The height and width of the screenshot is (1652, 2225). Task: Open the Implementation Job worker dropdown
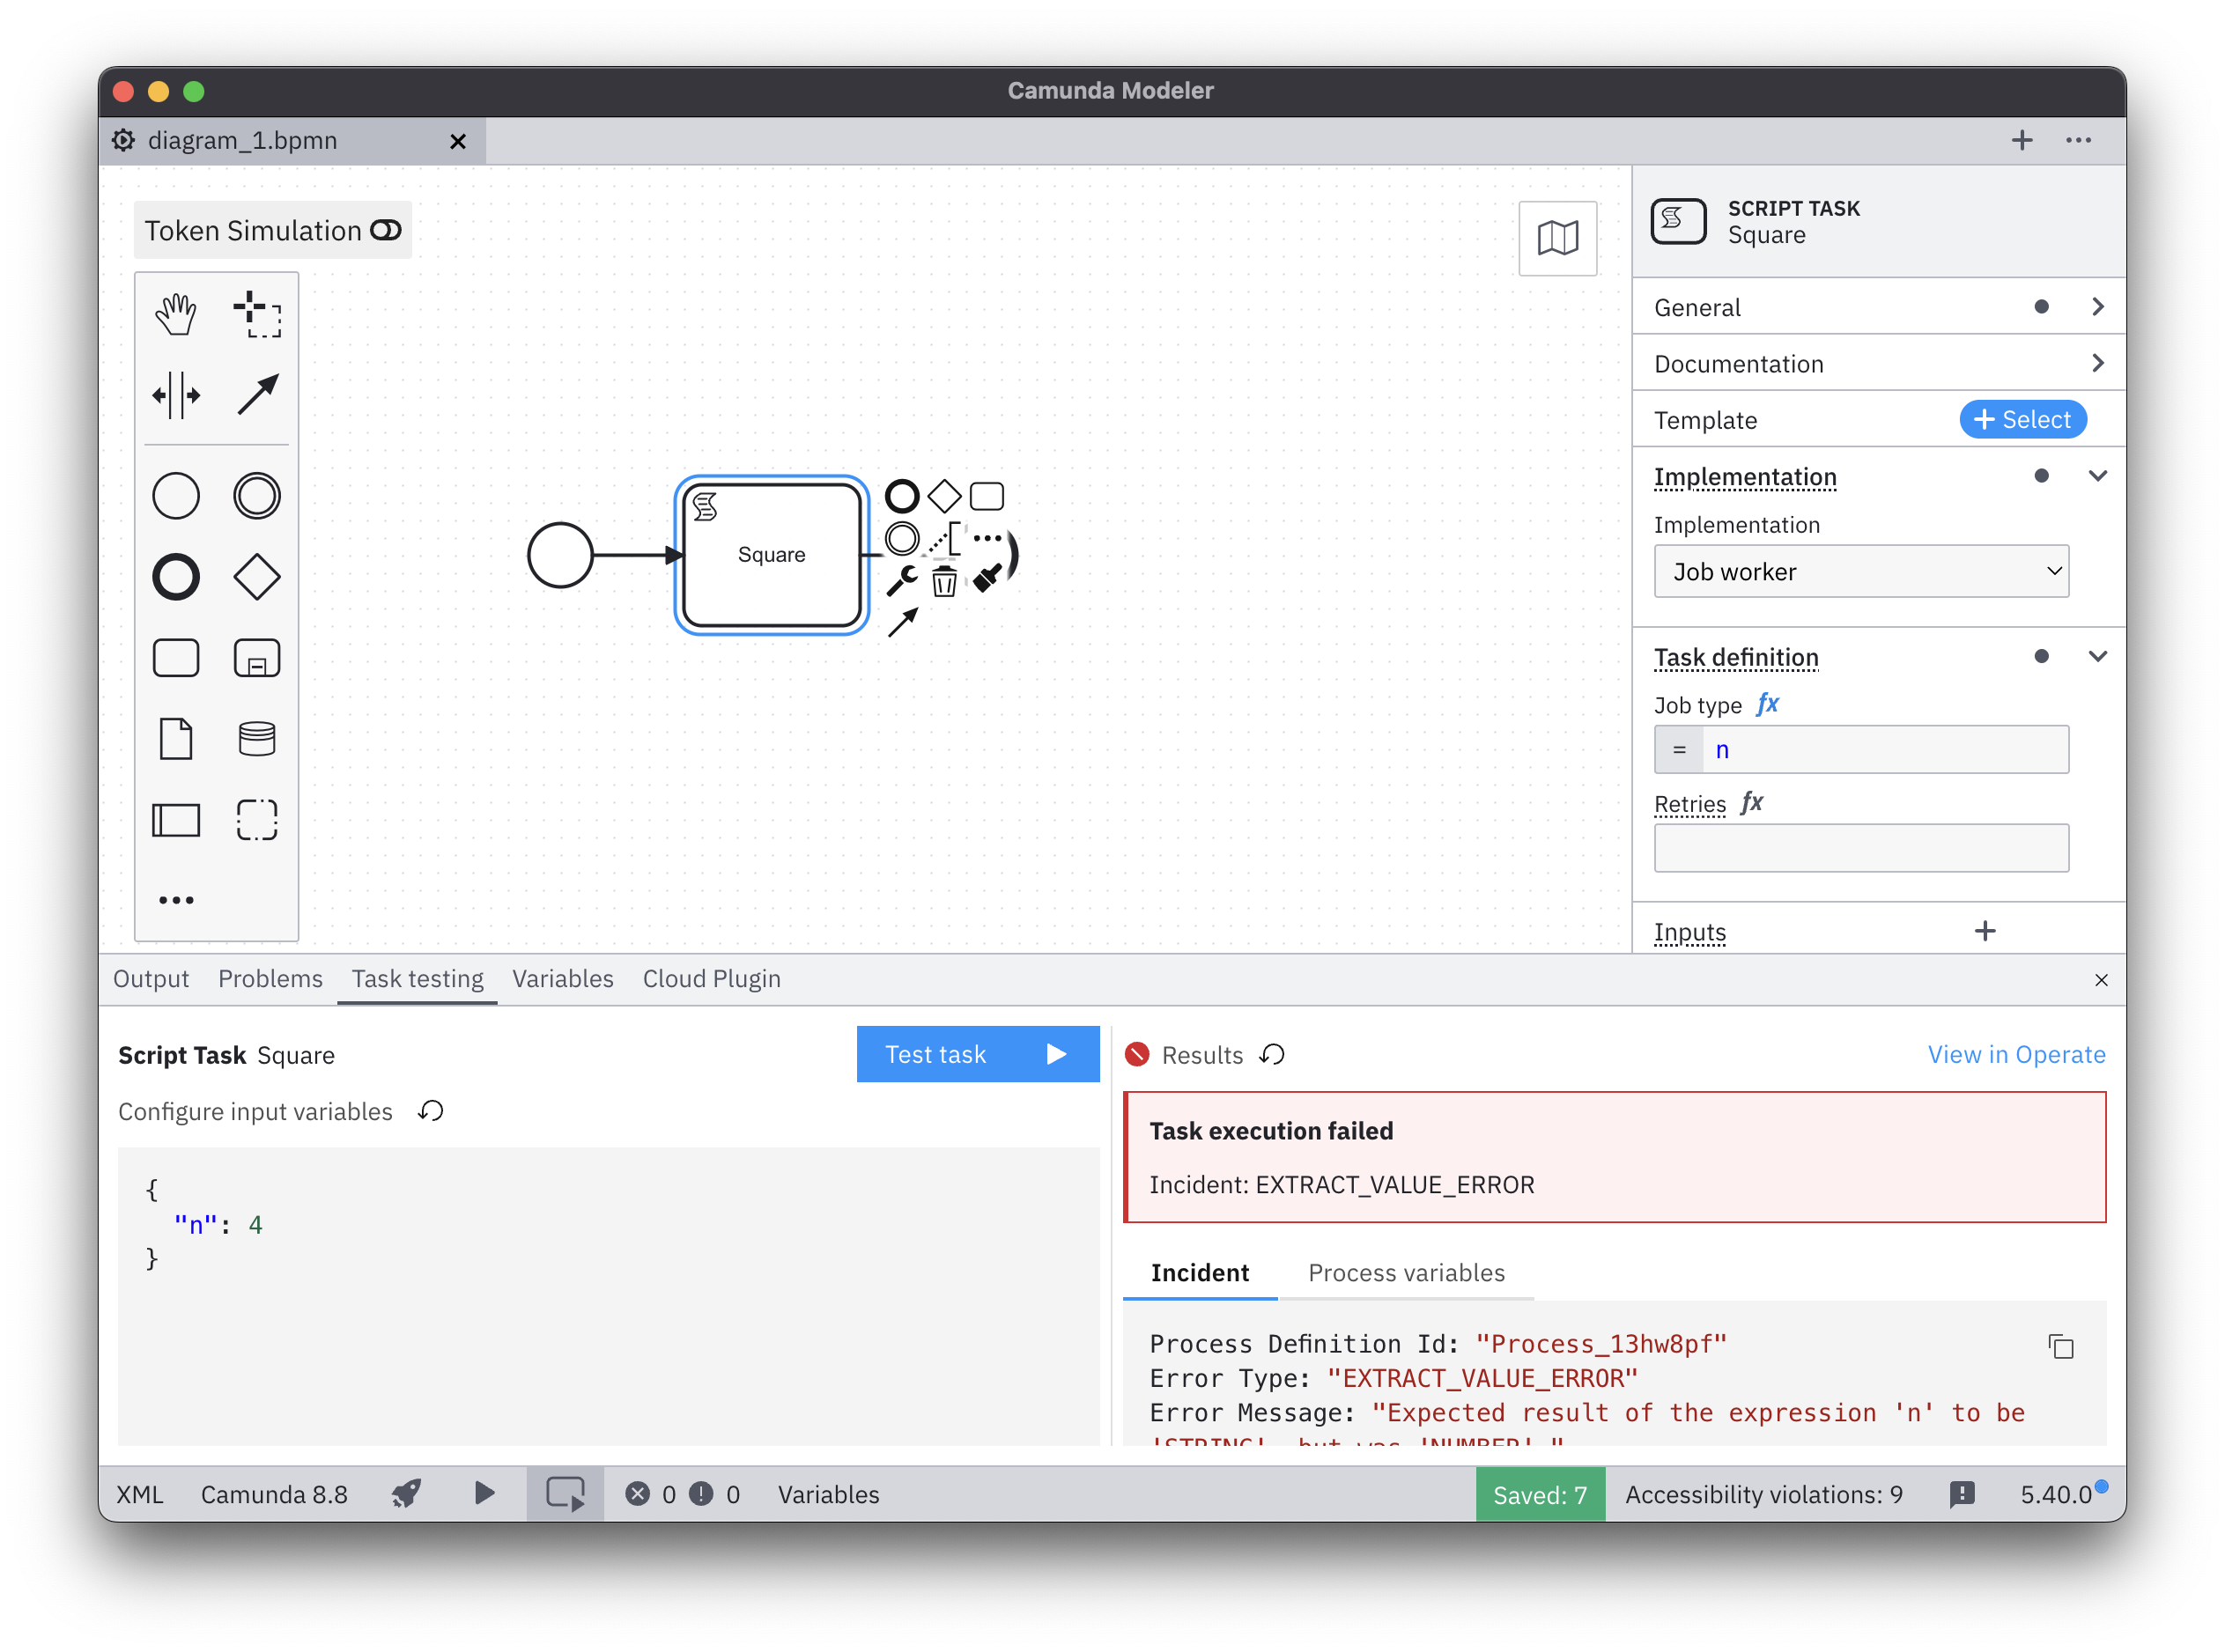[1860, 571]
